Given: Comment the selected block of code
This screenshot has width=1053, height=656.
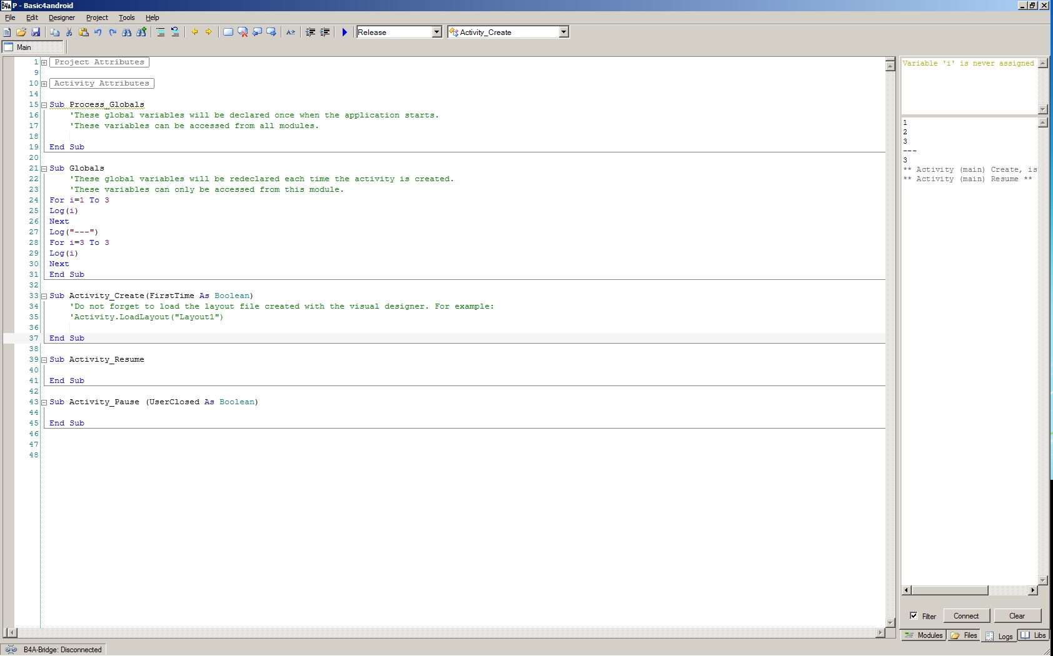Looking at the screenshot, I should coord(161,32).
